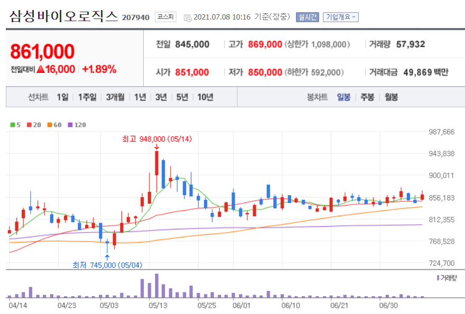This screenshot has height=314, width=465.
Task: Click the green 5-day moving average swatch
Action: point(13,125)
